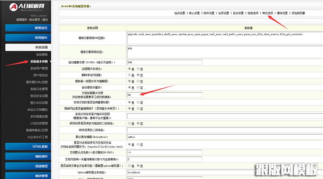Click the 文档标题最大长度 field showing 60
Image resolution: width=323 pixels, height=179 pixels.
164,95
